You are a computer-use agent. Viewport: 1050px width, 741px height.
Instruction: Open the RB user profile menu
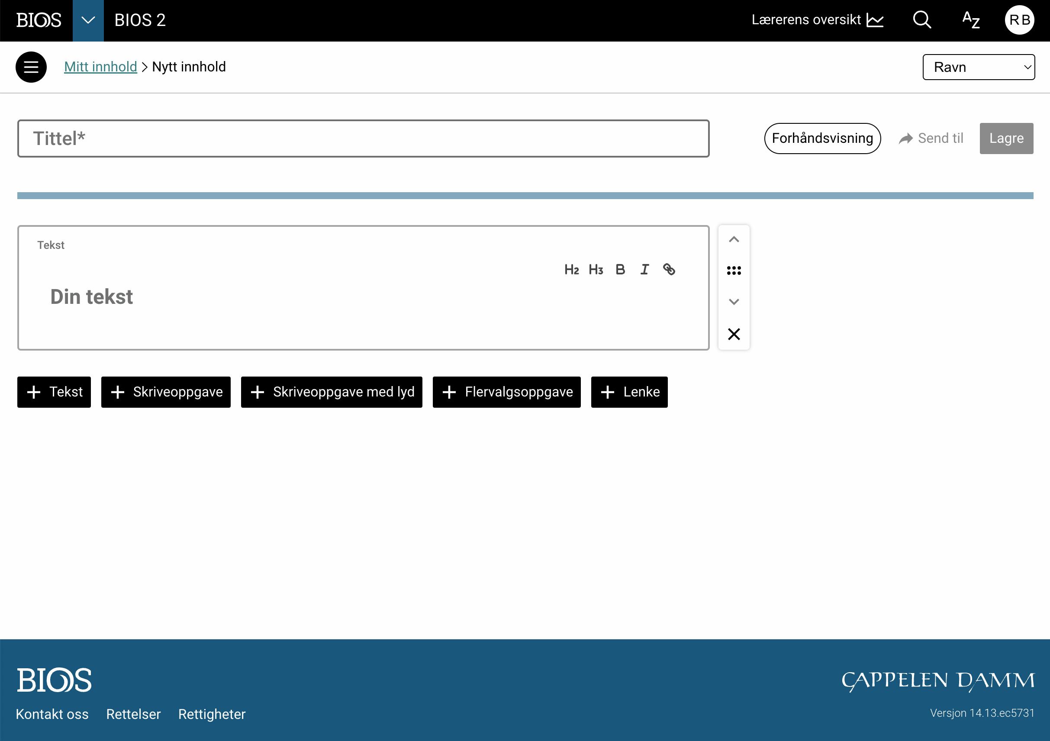pos(1019,20)
